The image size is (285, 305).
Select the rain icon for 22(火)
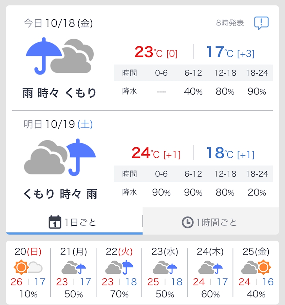click(x=119, y=267)
